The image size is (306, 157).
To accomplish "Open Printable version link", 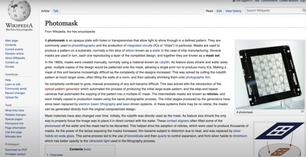I will [15, 154].
